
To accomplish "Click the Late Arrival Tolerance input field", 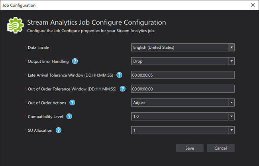I will 182,75.
